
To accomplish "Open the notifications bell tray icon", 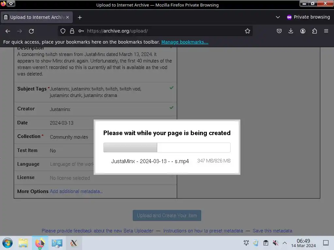I will coord(246,243).
